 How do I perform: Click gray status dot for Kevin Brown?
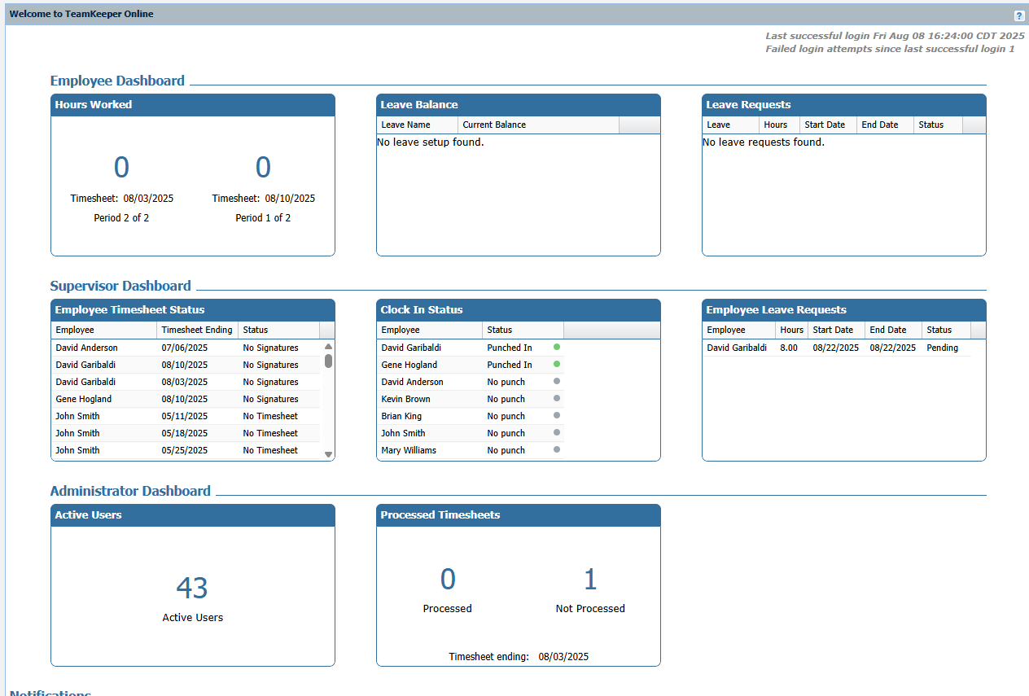(557, 398)
